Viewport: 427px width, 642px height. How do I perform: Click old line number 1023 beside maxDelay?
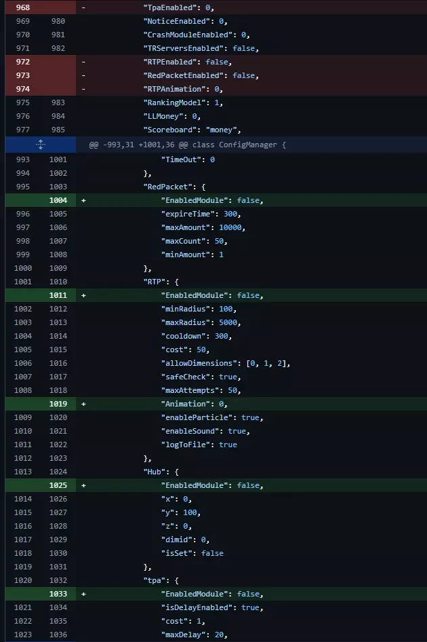click(x=23, y=635)
